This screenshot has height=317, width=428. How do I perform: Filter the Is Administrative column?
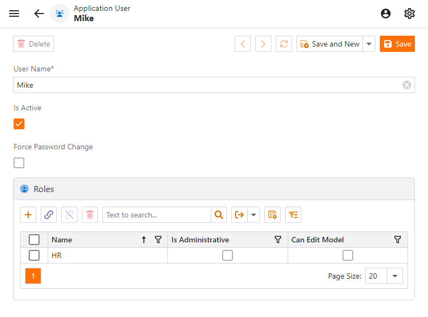278,240
